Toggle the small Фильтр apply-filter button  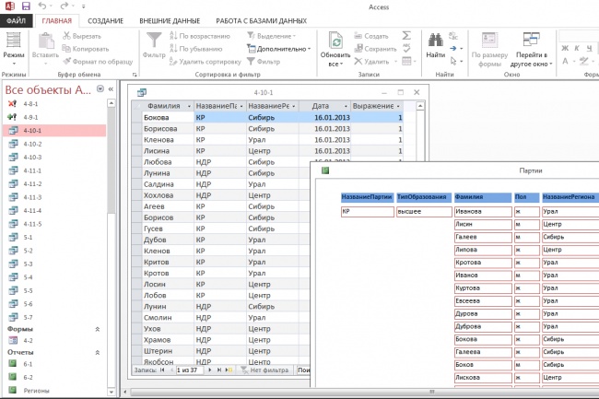[264, 62]
